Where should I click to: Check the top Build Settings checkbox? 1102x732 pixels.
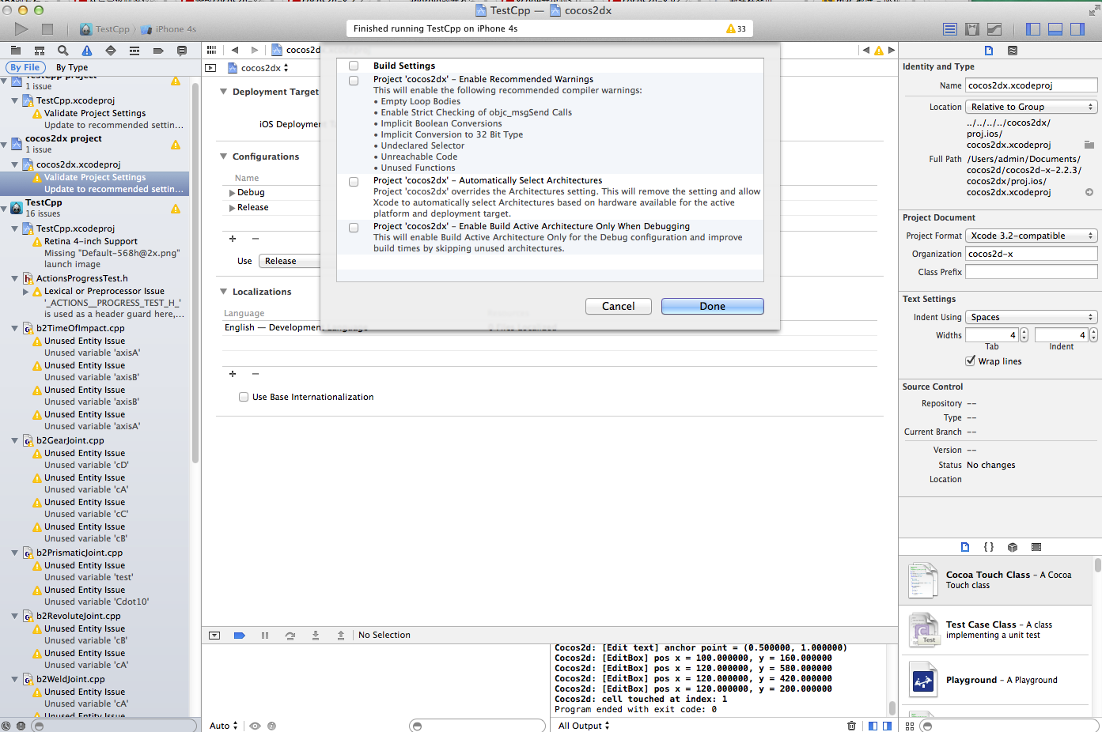point(354,66)
